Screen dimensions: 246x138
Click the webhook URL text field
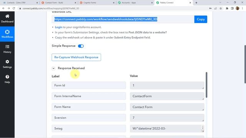click(123, 19)
